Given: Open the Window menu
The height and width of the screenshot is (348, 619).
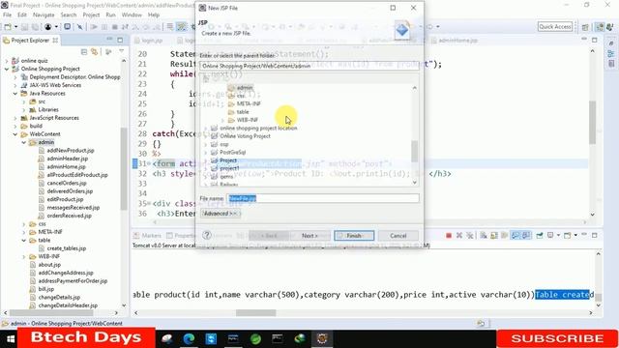Looking at the screenshot, I should [132, 14].
